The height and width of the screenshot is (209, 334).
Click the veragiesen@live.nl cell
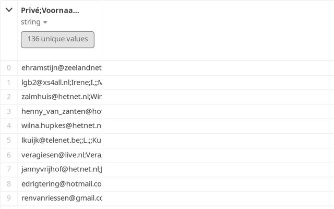pos(61,155)
